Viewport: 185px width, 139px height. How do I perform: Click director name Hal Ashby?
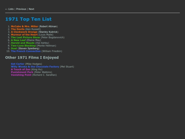pos(42,43)
